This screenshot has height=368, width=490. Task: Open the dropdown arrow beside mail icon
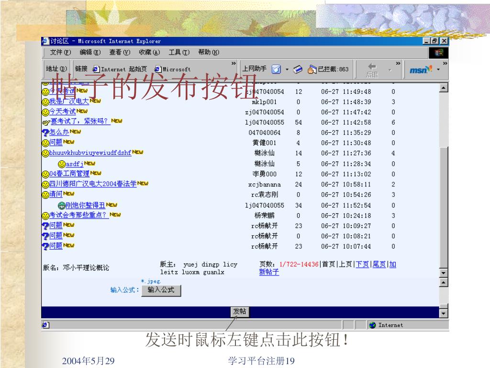point(287,69)
